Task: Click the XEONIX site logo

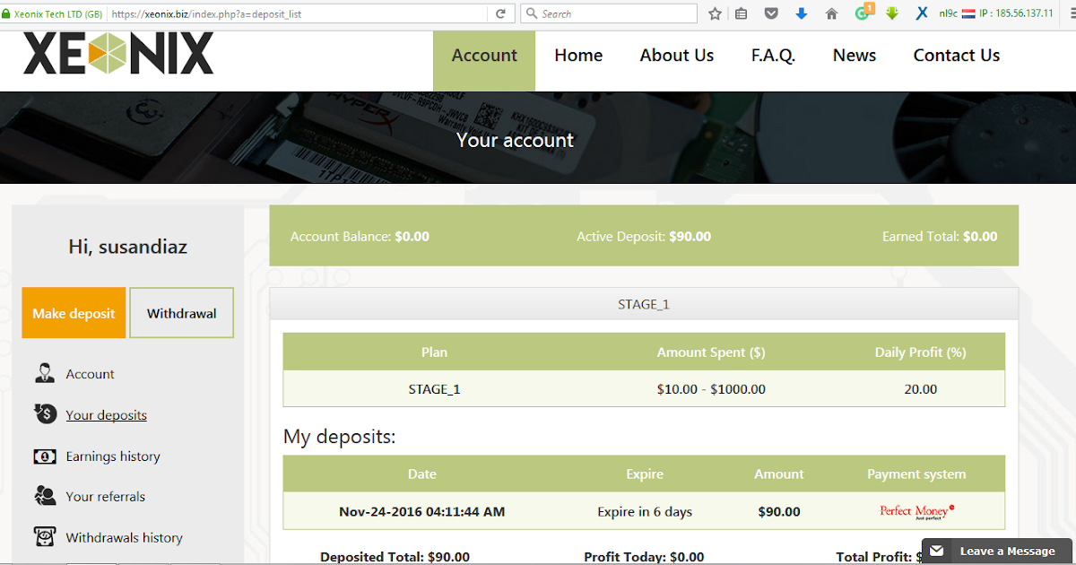Action: (117, 54)
